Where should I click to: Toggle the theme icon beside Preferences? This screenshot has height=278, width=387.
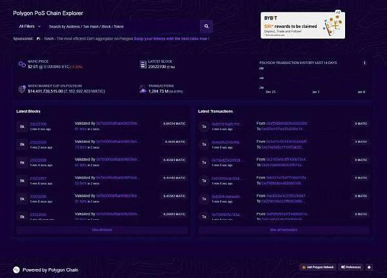pos(369,266)
